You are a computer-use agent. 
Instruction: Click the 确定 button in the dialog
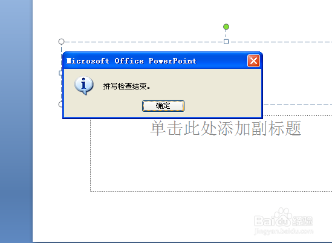click(x=163, y=106)
